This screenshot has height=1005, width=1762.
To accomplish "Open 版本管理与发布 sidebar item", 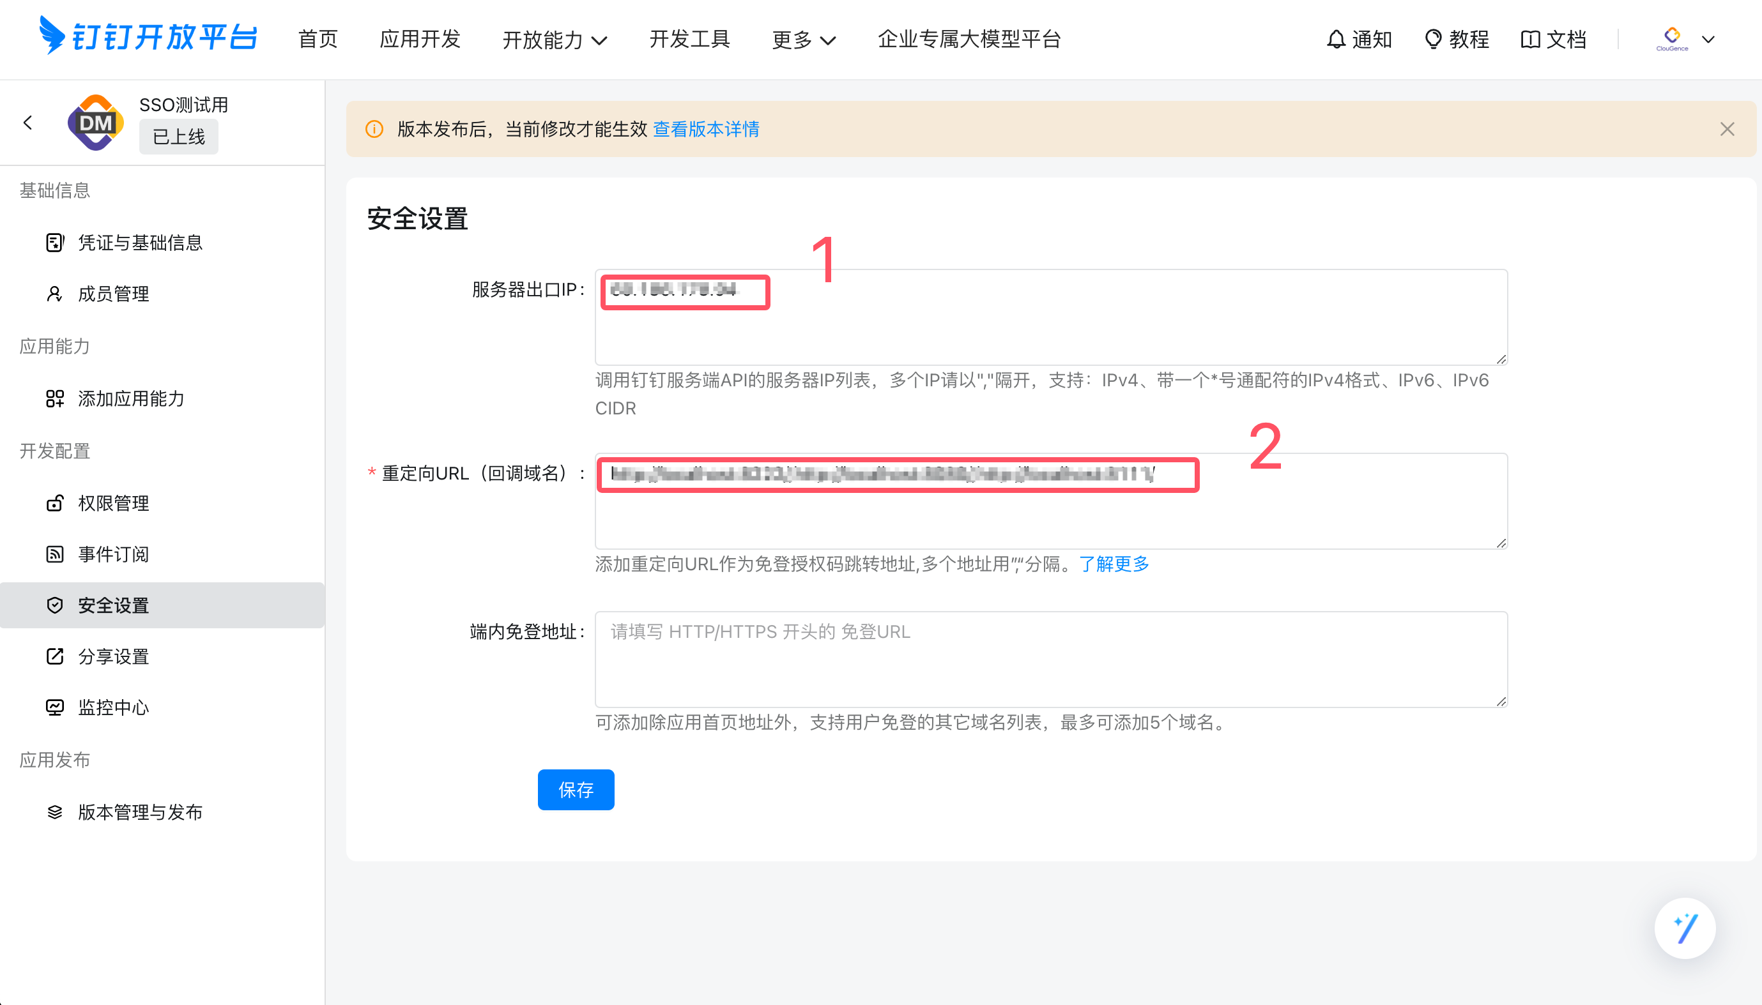I will [139, 812].
